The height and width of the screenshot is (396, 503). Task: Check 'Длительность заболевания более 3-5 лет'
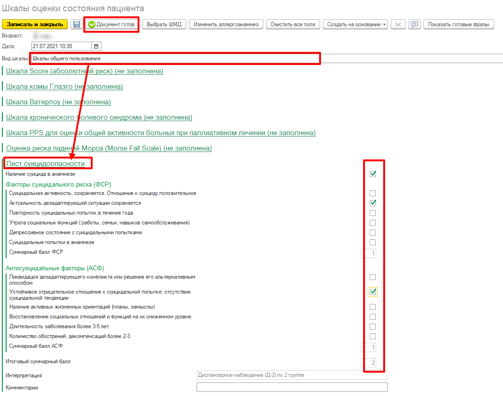373,326
